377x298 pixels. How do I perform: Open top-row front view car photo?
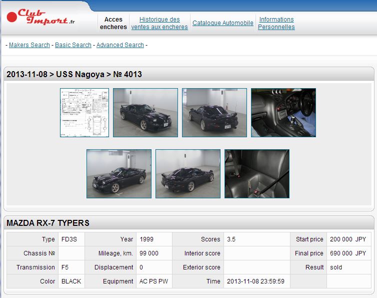pyautogui.click(x=145, y=113)
